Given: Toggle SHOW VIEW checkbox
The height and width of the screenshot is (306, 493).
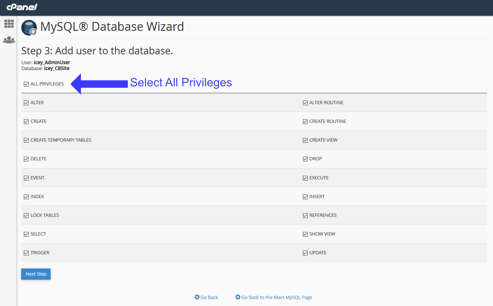Looking at the screenshot, I should click(305, 234).
